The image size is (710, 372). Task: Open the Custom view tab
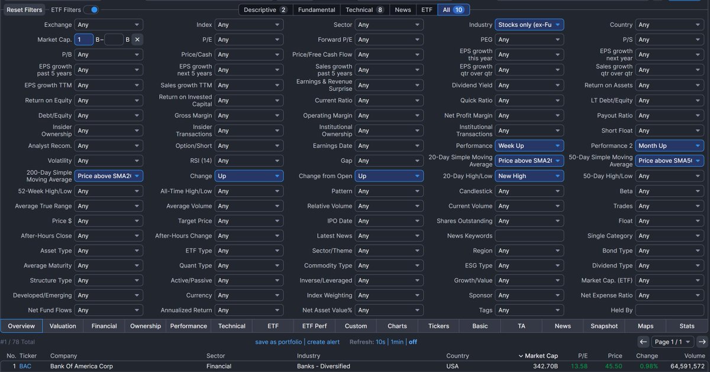click(356, 326)
